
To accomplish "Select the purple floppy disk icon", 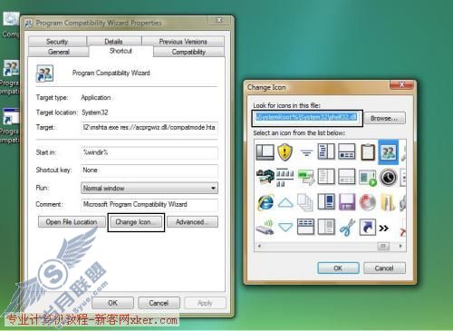I will pos(347,202).
